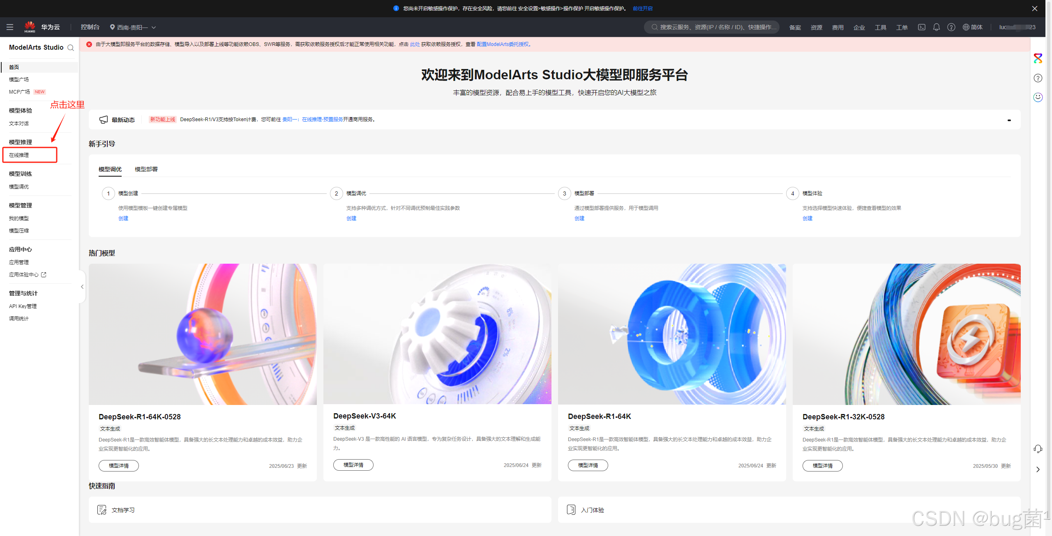
Task: Click 费用 in the top bar
Action: 838,28
